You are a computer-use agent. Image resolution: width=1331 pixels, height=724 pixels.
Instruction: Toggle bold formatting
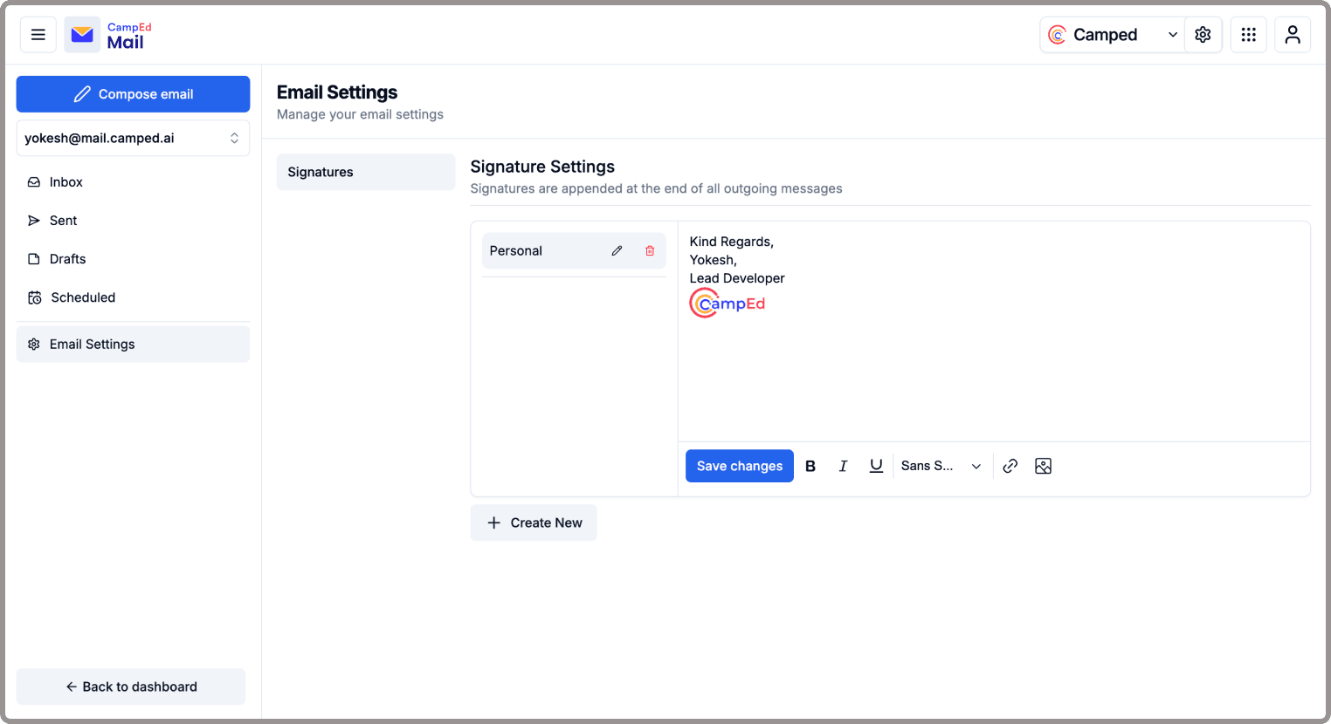(x=810, y=466)
